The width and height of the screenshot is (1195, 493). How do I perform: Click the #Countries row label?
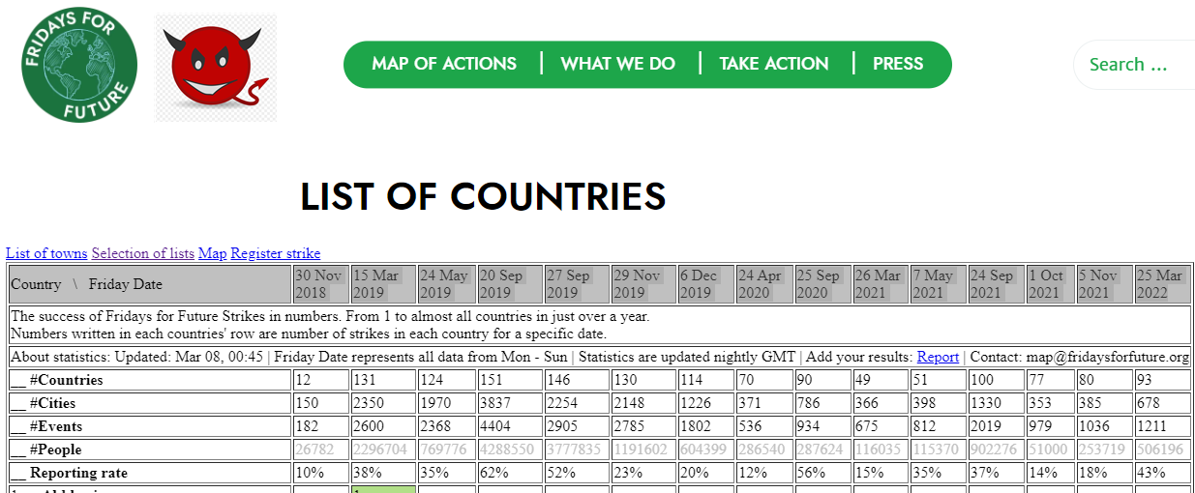[149, 380]
